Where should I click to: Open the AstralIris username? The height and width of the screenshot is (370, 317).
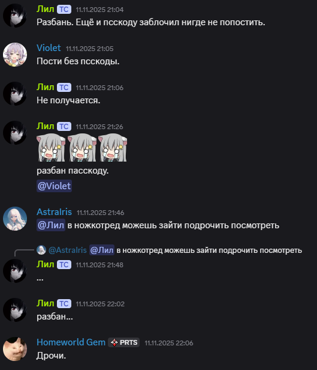[54, 212]
